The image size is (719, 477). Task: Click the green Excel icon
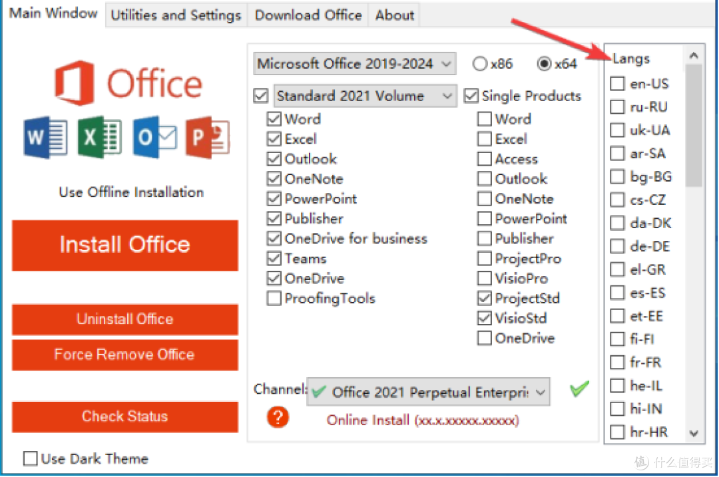pyautogui.click(x=99, y=137)
